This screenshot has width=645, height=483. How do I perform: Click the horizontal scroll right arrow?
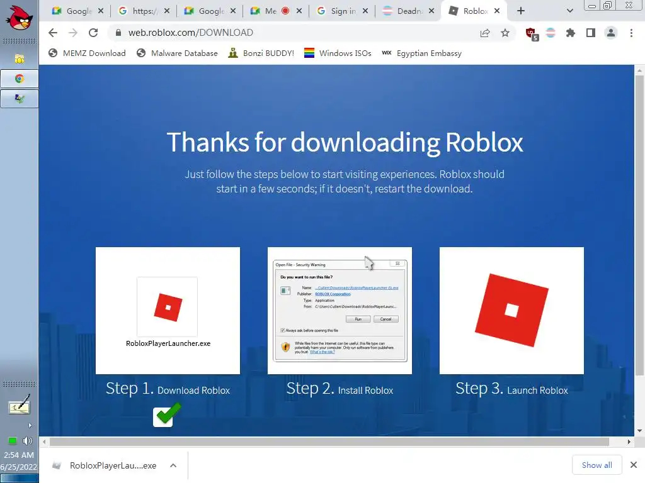click(x=629, y=442)
